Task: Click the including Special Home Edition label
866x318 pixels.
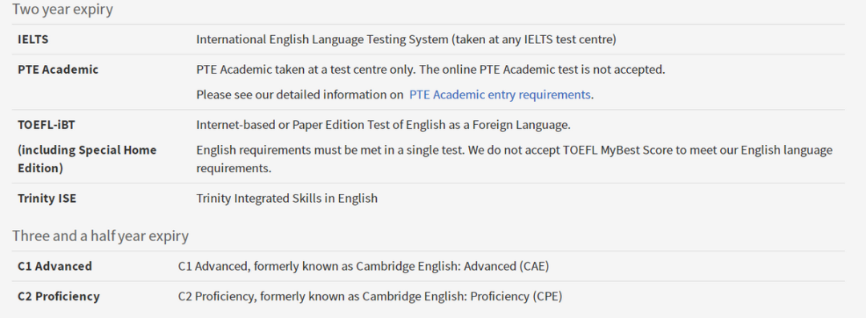Action: (87, 159)
